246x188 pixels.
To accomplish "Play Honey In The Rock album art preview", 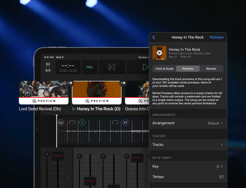I will (x=159, y=53).
